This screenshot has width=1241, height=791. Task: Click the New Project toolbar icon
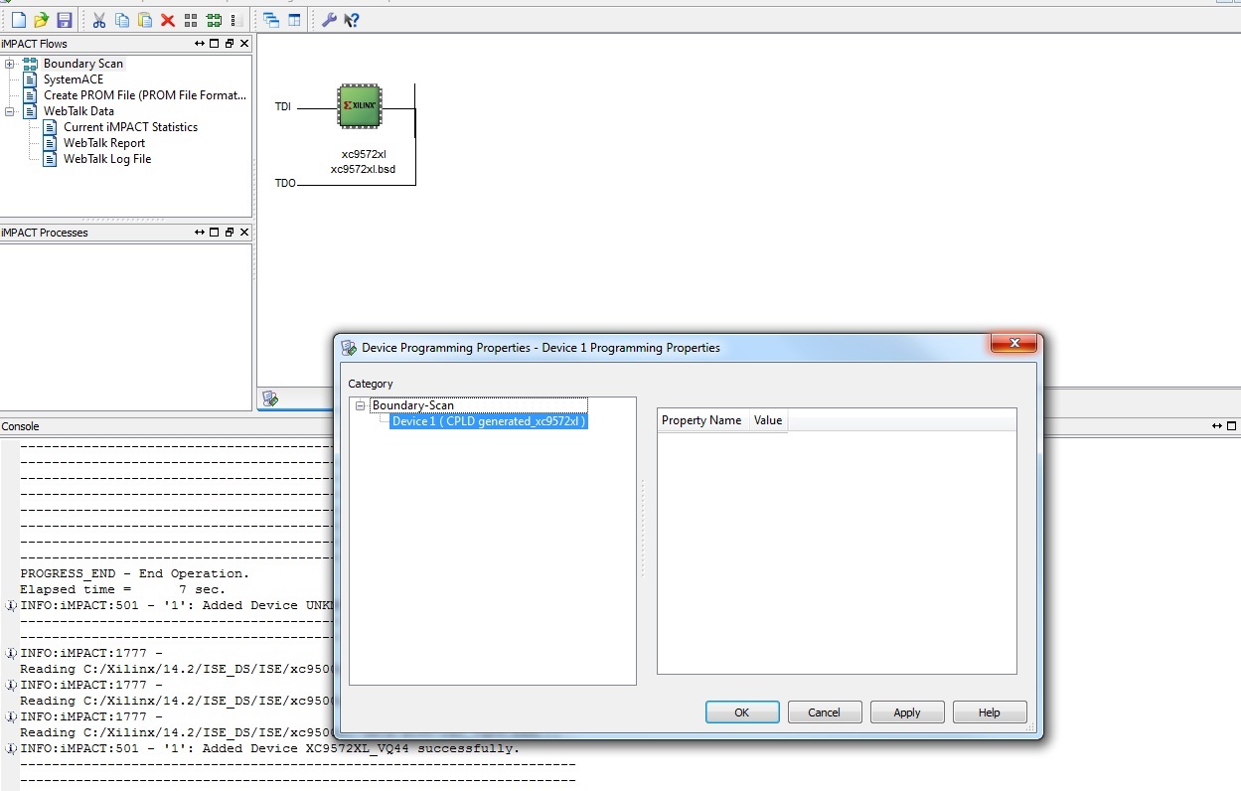point(19,20)
